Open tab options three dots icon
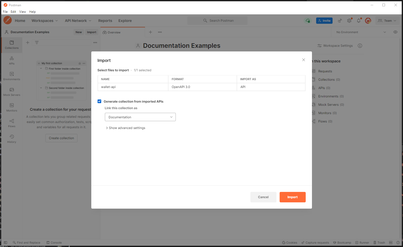This screenshot has width=403, height=247. pos(160,32)
